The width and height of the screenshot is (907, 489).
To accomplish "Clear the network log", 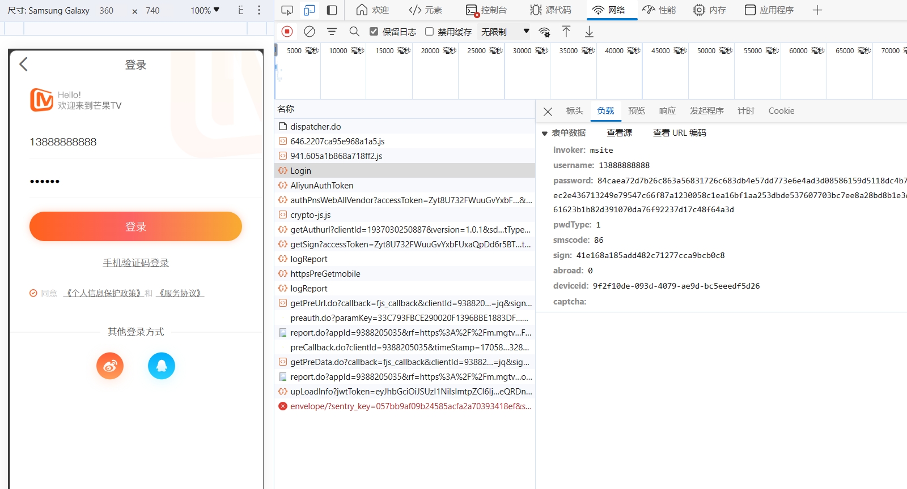I will coord(310,32).
